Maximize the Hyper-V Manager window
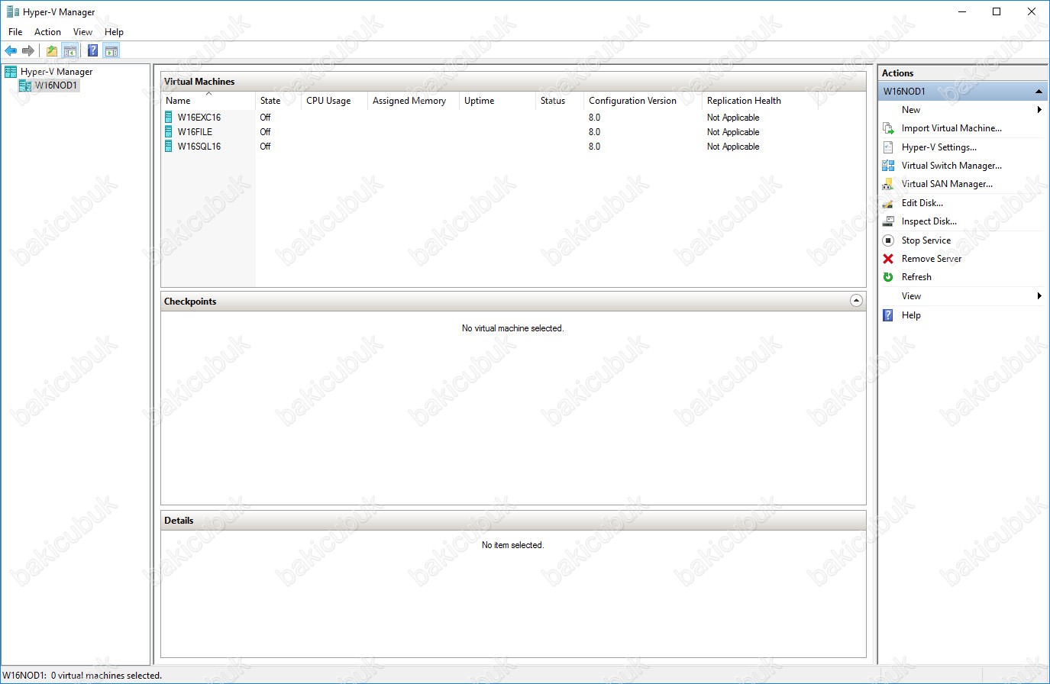The image size is (1050, 684). click(x=997, y=11)
